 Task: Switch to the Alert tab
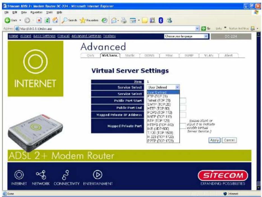point(228,55)
